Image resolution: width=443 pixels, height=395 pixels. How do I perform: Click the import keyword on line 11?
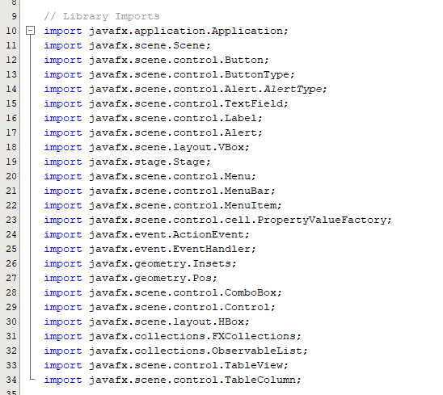[63, 46]
